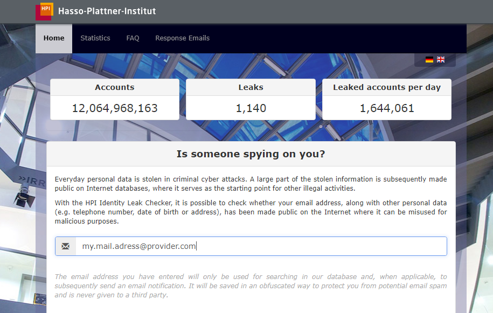Image resolution: width=493 pixels, height=313 pixels.
Task: Select the Leaks card header
Action: point(251,87)
